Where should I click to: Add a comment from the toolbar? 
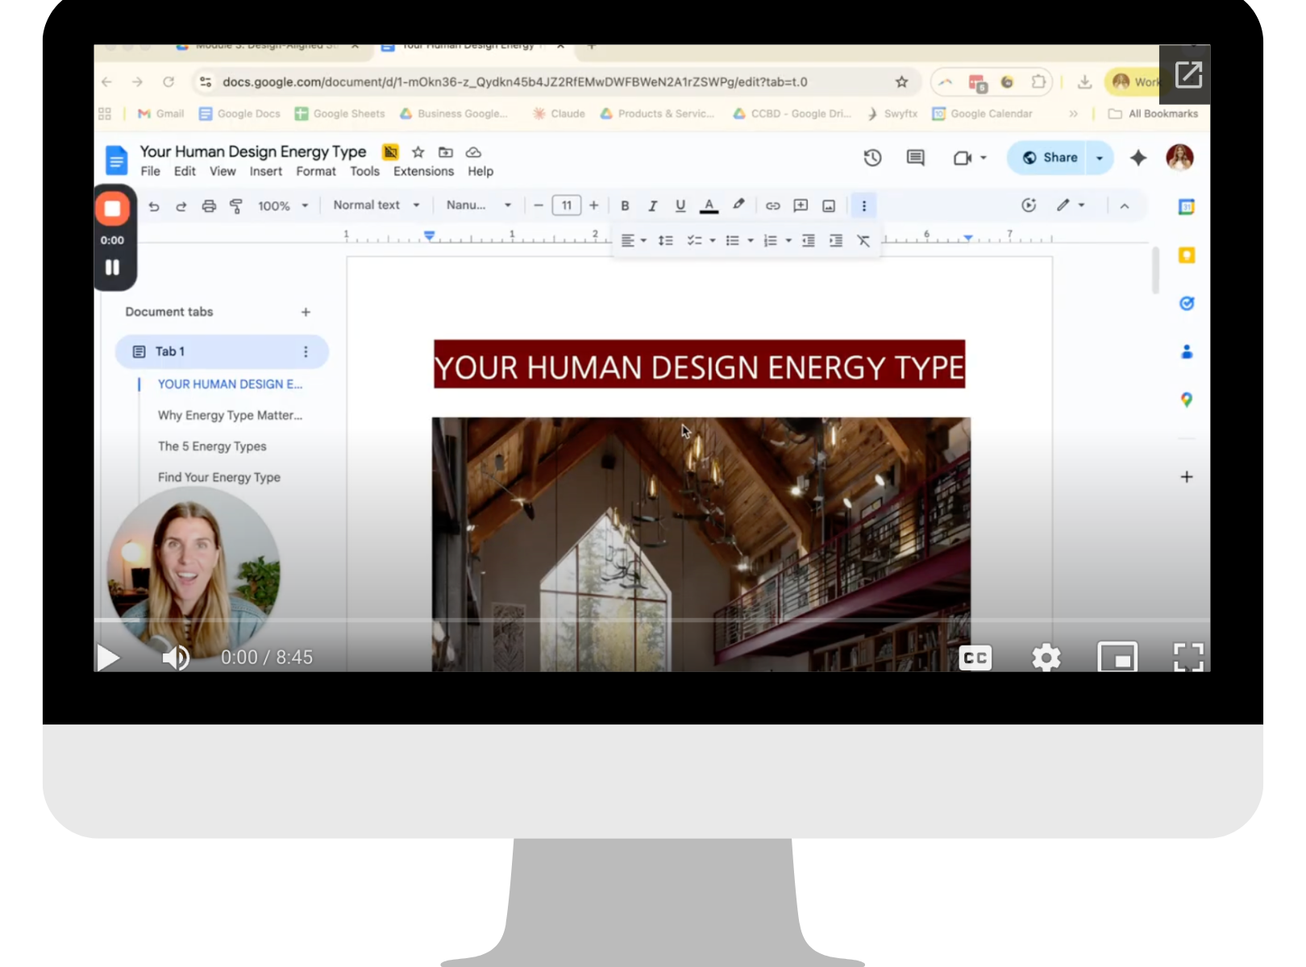[x=801, y=206]
